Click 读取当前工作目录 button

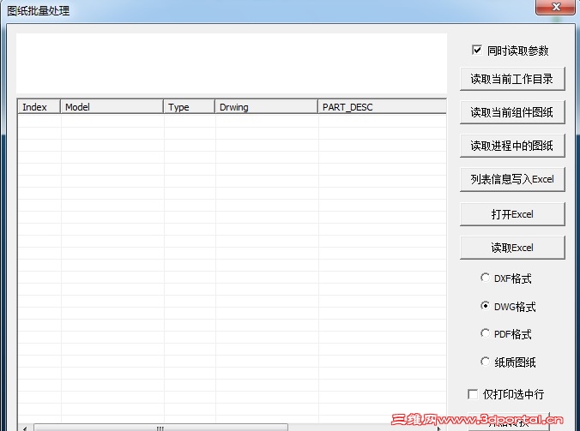(x=512, y=79)
